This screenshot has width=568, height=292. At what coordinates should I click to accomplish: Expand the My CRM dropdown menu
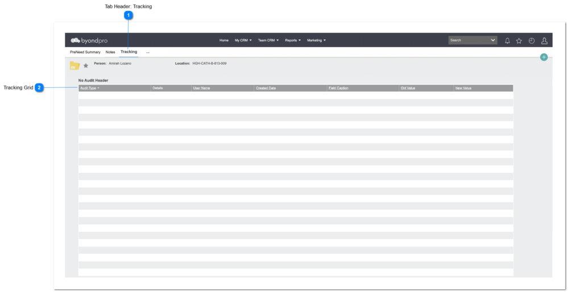coord(243,40)
